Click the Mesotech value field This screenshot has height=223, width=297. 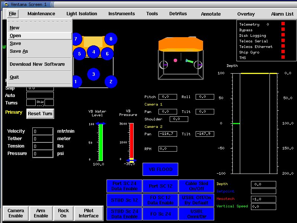pos(264,199)
